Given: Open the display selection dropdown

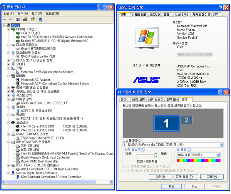Looking at the screenshot, I should tap(222, 145).
